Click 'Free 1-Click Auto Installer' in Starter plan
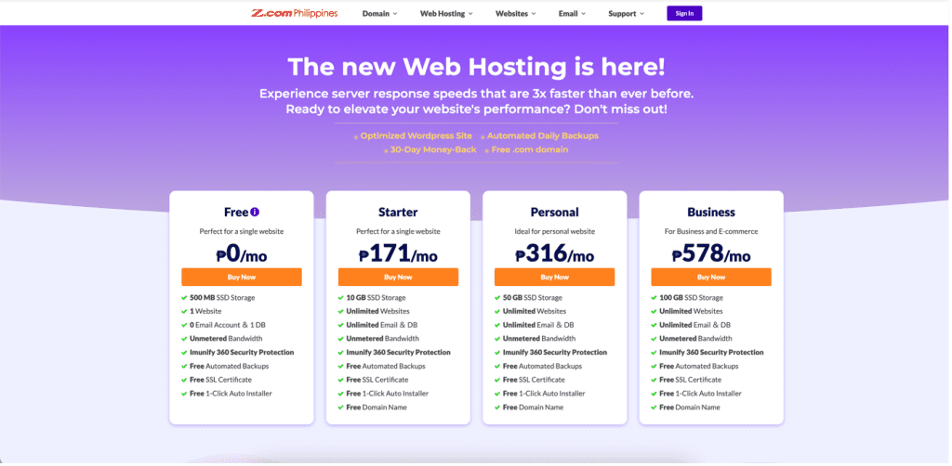The height and width of the screenshot is (466, 952). tap(388, 394)
